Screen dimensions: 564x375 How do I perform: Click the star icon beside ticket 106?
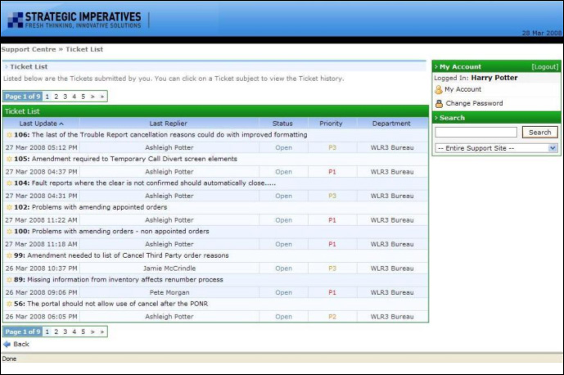[9, 135]
